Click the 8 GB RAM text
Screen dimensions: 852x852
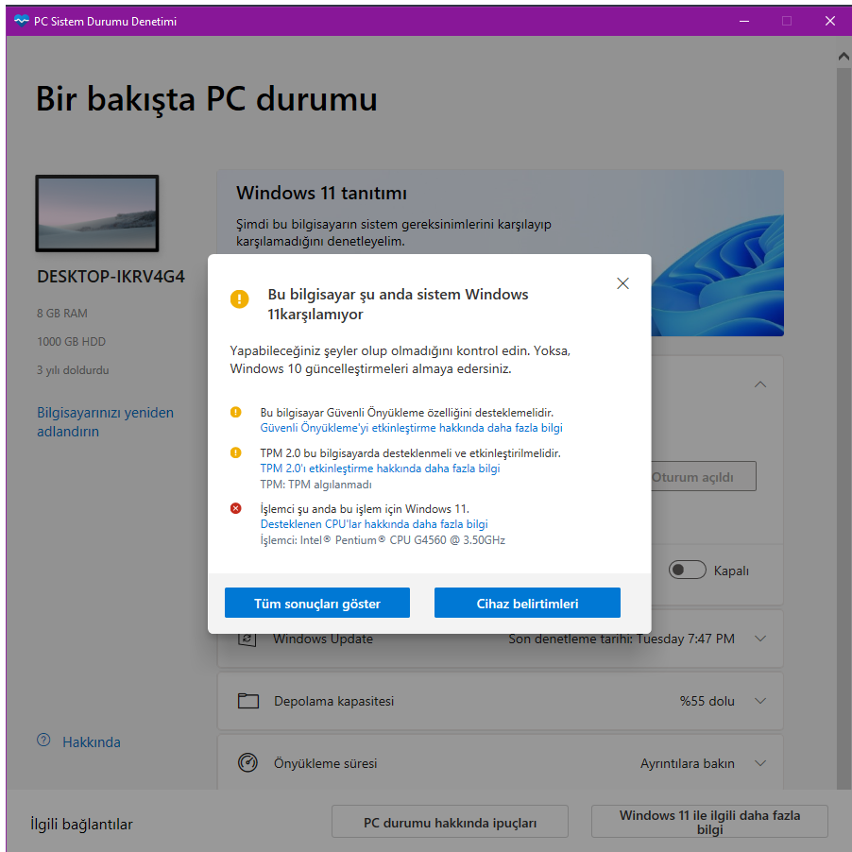62,313
